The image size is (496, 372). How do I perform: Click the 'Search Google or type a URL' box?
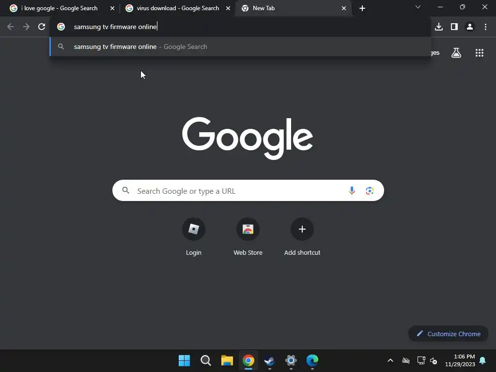point(248,190)
